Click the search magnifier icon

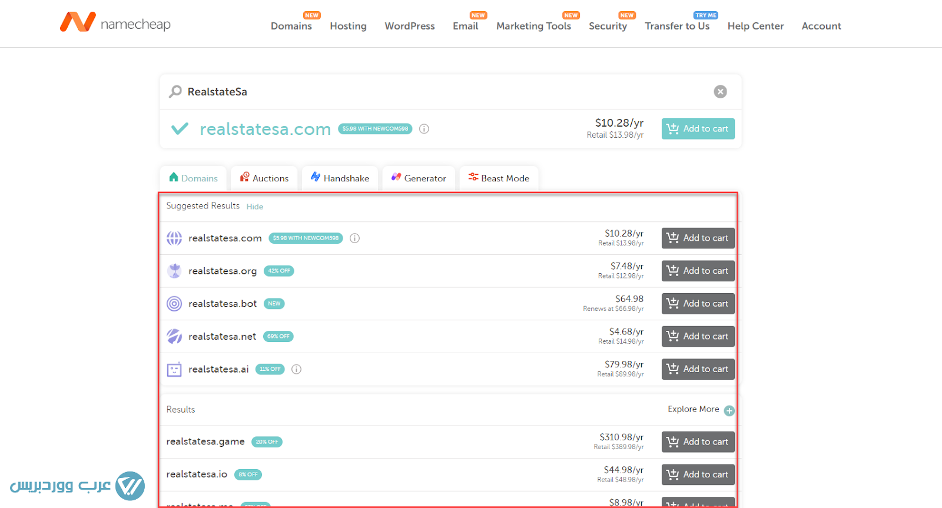click(175, 92)
